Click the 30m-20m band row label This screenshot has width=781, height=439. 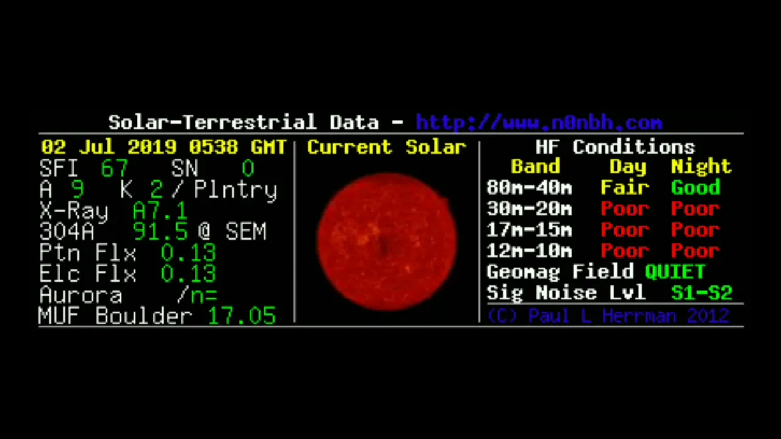[x=529, y=209]
